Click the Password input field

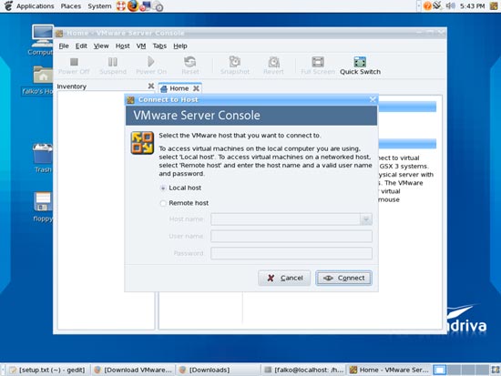(x=291, y=253)
